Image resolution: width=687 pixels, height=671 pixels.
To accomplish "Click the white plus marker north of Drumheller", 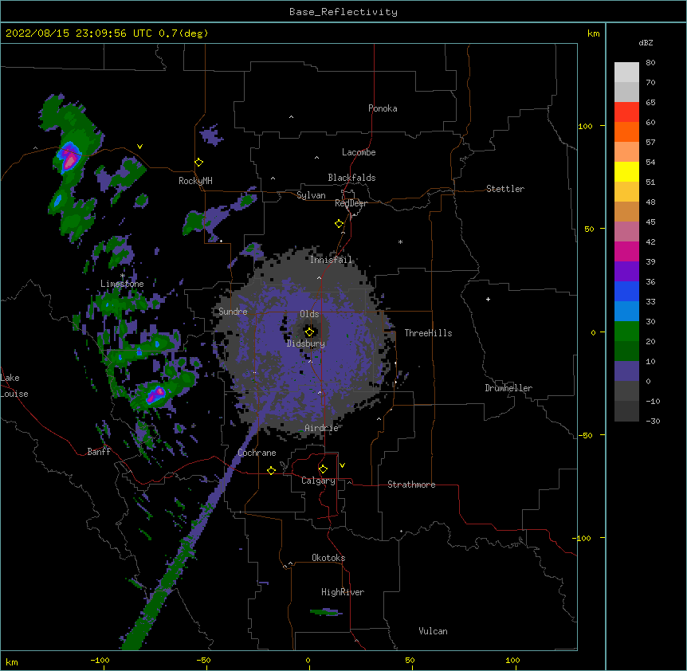I will pyautogui.click(x=488, y=299).
